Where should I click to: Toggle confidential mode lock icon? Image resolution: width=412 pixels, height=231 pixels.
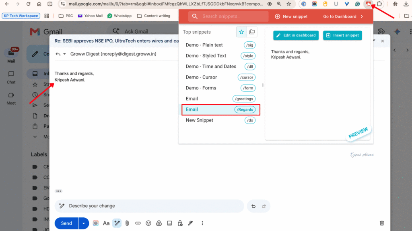[180, 223]
